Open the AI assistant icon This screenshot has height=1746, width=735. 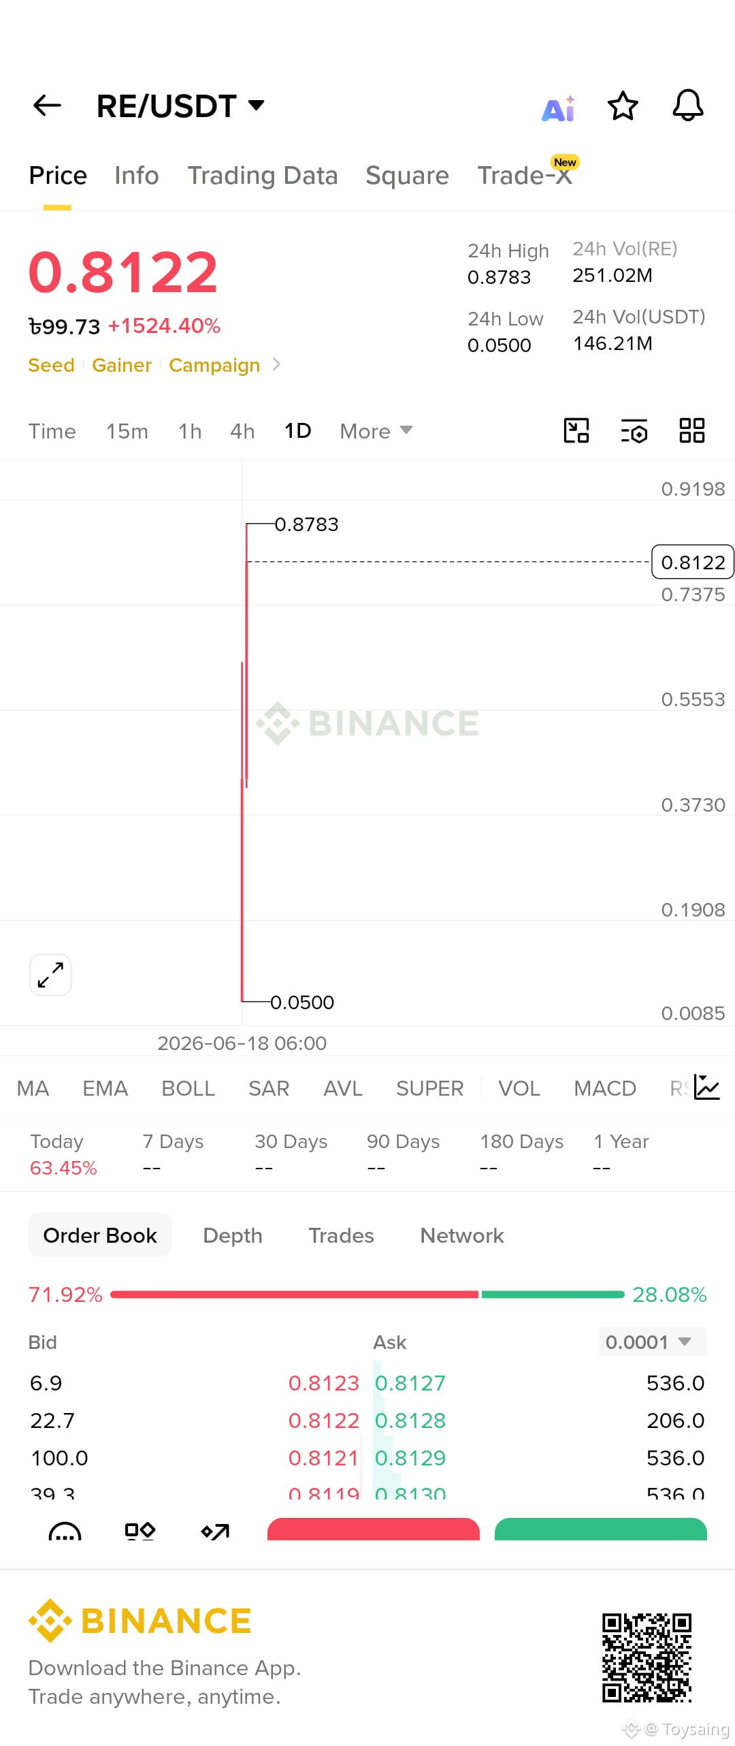coord(559,108)
